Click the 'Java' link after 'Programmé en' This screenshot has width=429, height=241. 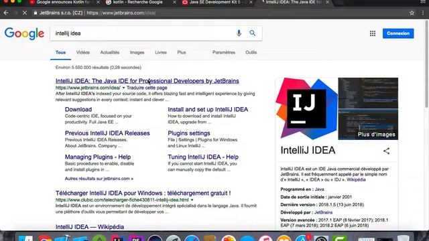click(319, 189)
